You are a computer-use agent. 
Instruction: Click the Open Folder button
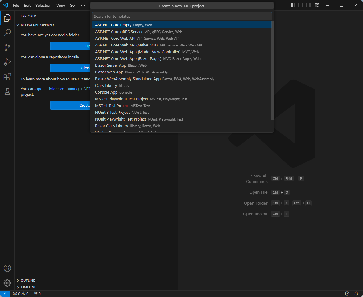pos(70,46)
